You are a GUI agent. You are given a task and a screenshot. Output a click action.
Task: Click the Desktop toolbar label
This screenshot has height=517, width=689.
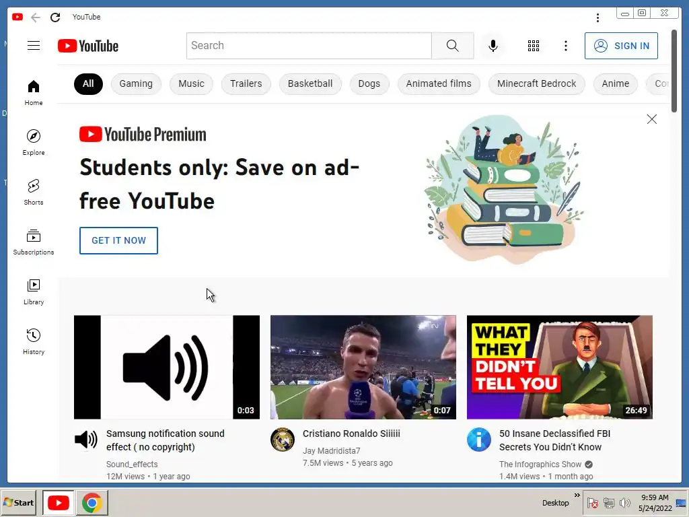pyautogui.click(x=555, y=502)
